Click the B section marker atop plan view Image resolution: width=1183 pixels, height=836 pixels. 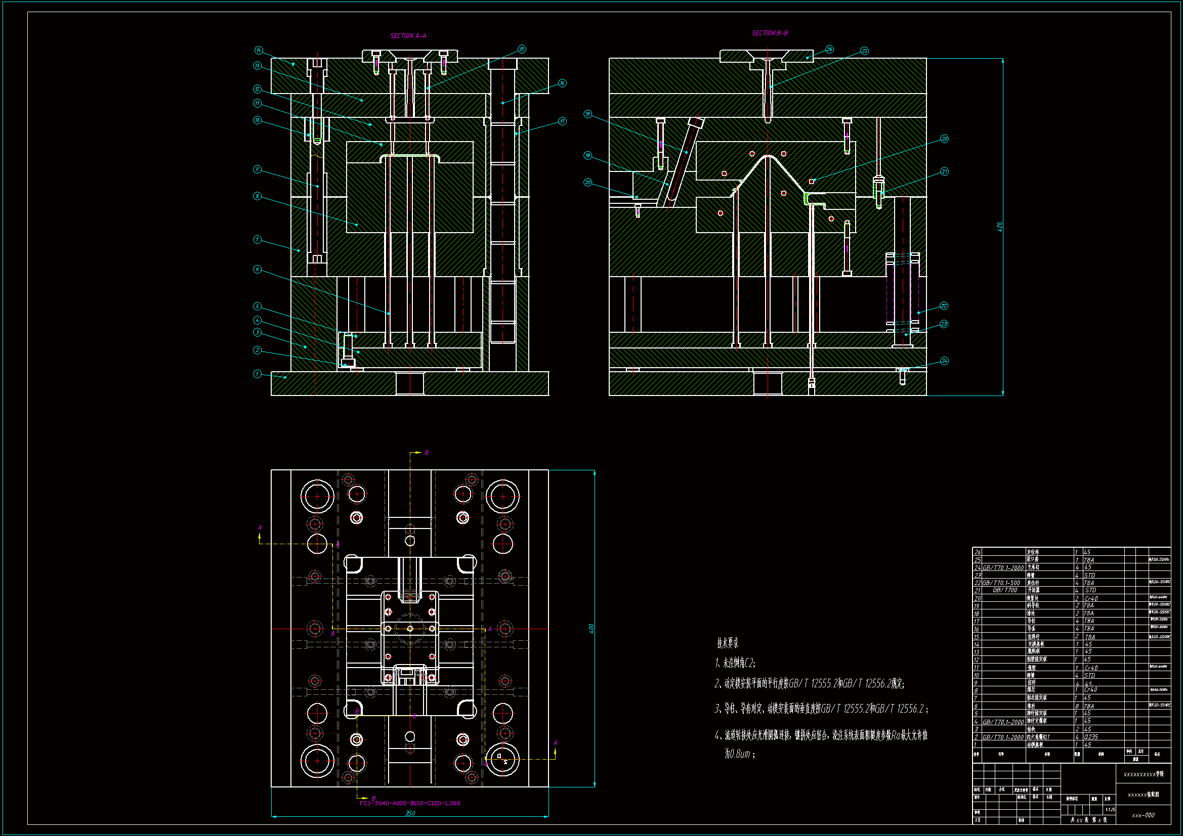point(426,452)
